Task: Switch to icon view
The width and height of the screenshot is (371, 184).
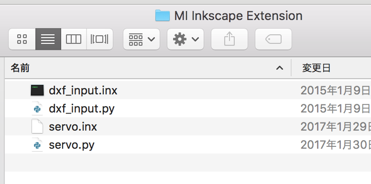Action: coord(22,39)
